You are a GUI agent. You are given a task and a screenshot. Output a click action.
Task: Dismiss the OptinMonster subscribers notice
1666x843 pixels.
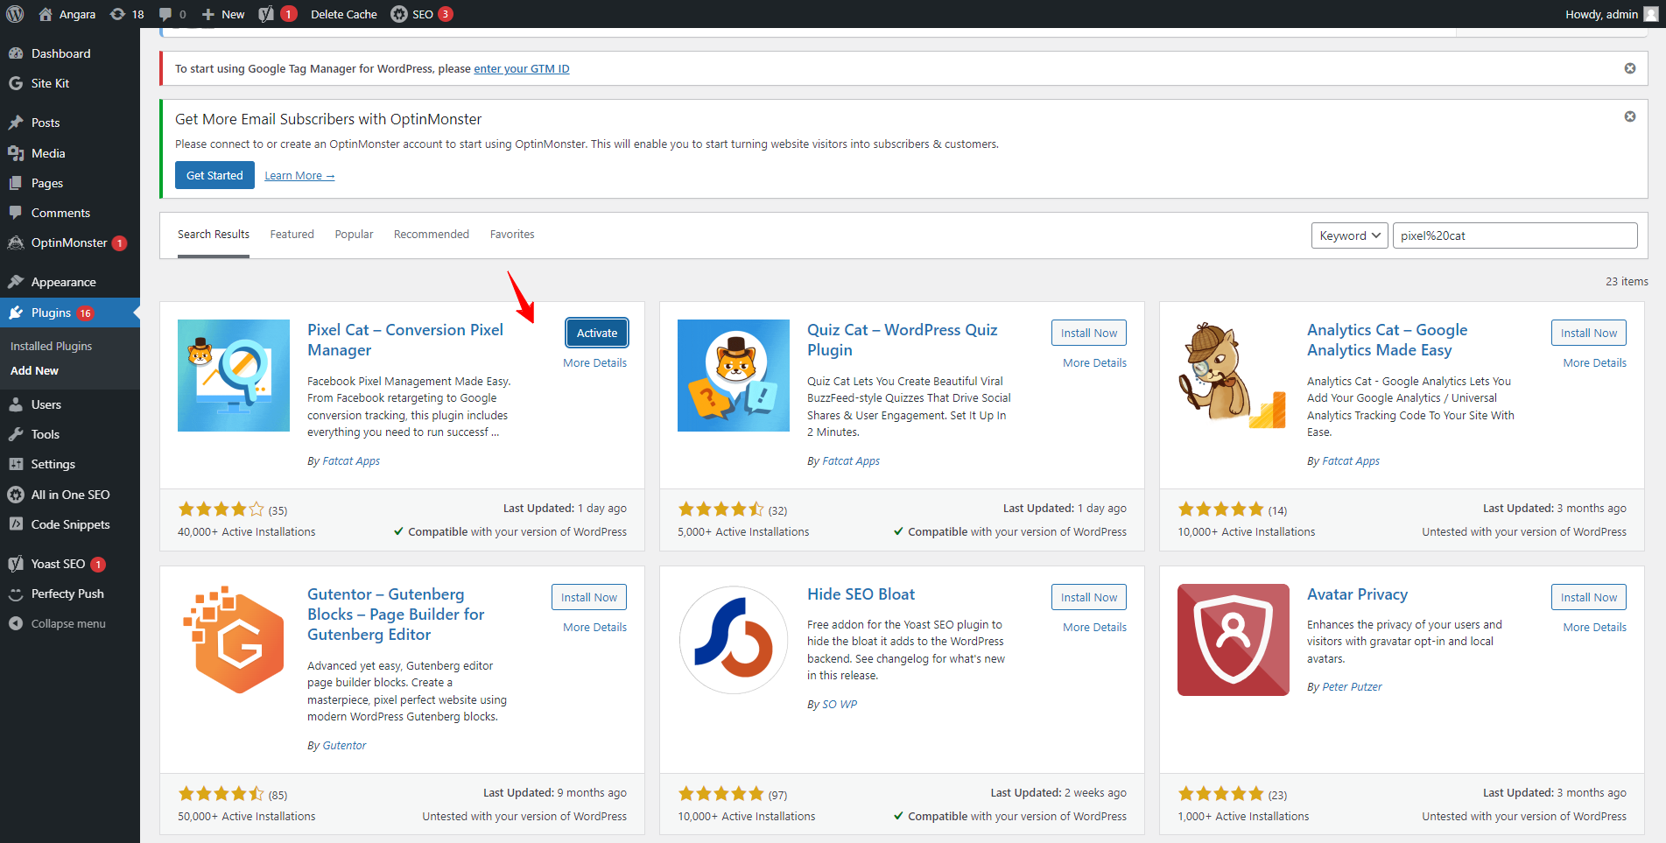tap(1630, 116)
